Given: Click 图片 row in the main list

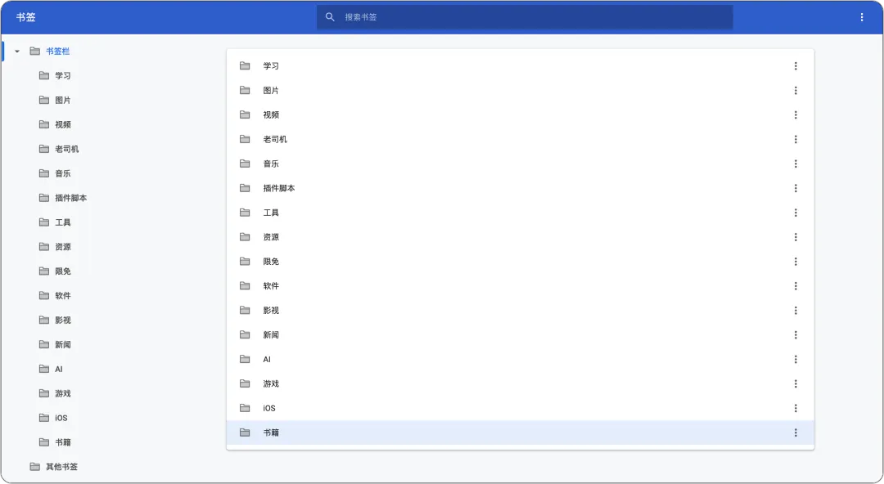Looking at the screenshot, I should click(x=520, y=91).
